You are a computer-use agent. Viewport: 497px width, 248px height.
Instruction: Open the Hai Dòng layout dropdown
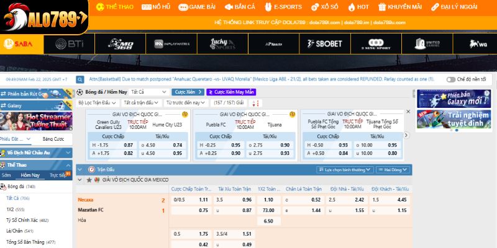pos(393,170)
